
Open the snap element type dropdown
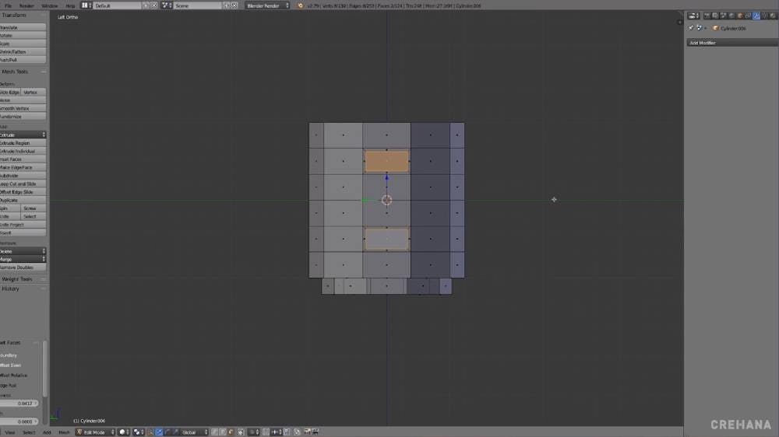coord(277,432)
